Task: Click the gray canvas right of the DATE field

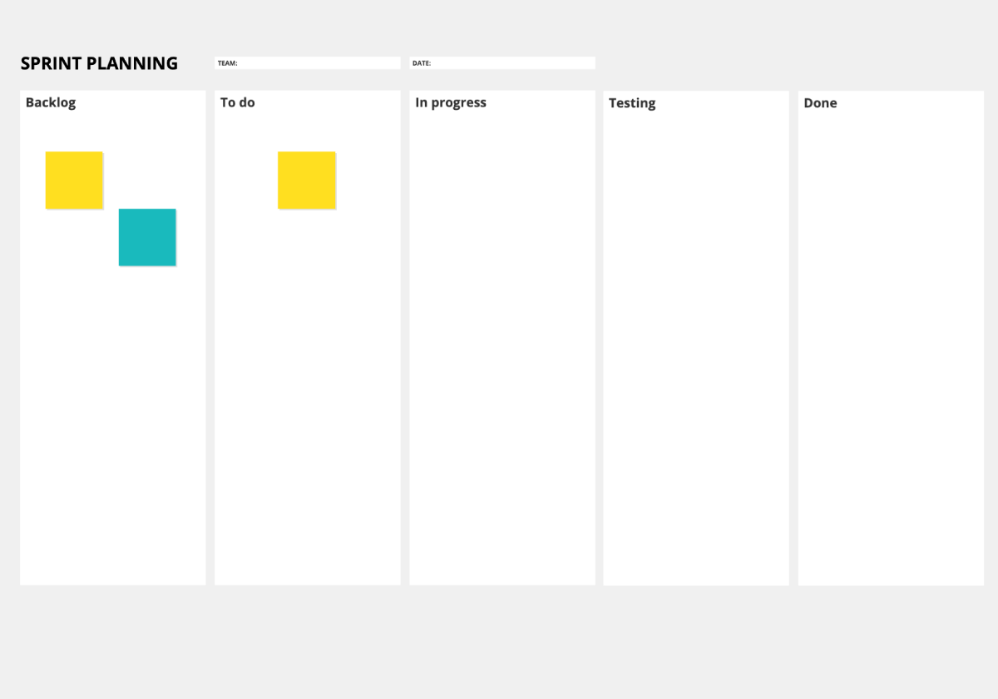Action: [x=790, y=63]
